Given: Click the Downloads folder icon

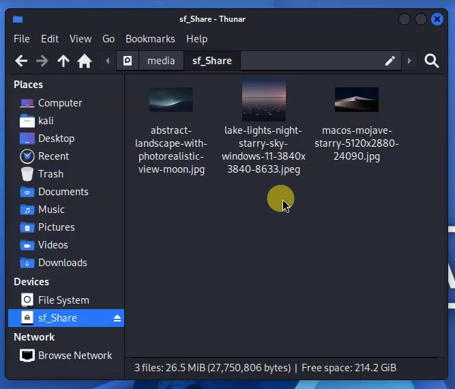Looking at the screenshot, I should point(27,263).
